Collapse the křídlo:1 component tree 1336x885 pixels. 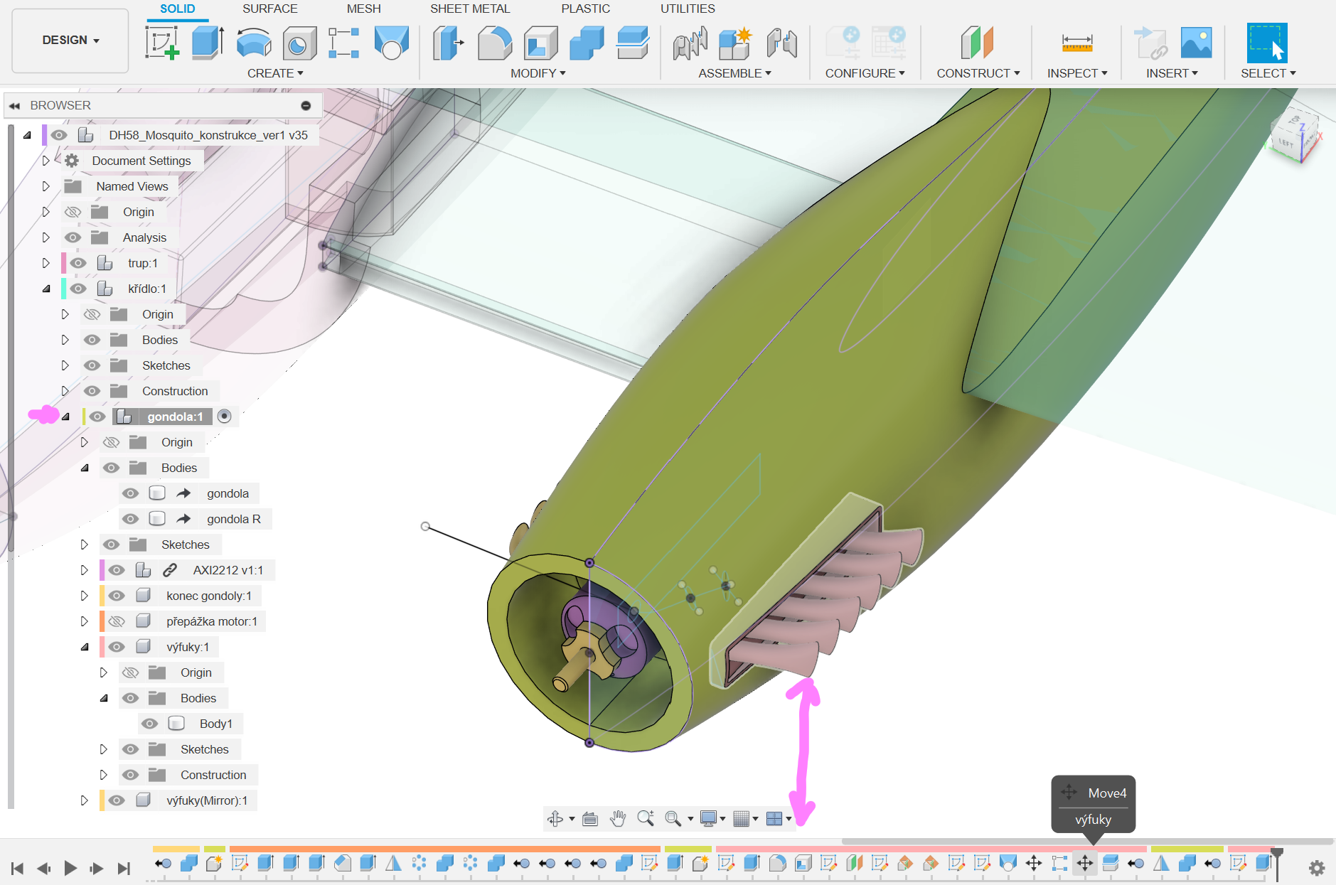pos(46,289)
